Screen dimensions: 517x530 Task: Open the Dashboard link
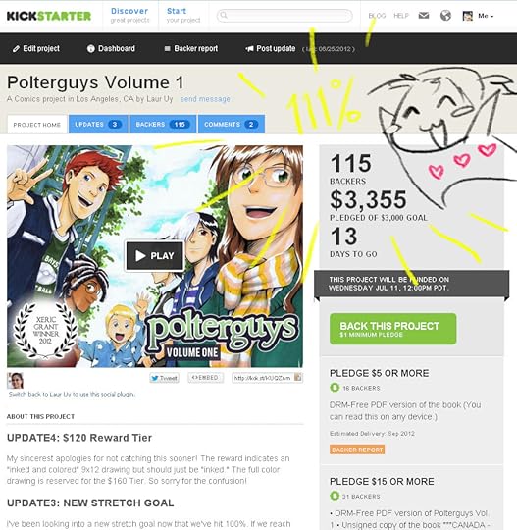coord(111,49)
